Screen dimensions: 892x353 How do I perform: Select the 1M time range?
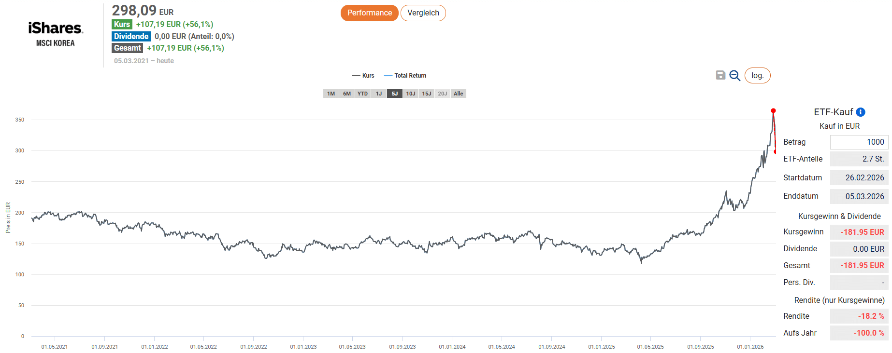pos(331,94)
